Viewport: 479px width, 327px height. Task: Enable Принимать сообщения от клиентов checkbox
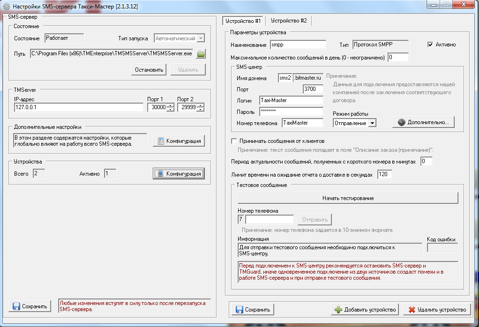click(234, 141)
